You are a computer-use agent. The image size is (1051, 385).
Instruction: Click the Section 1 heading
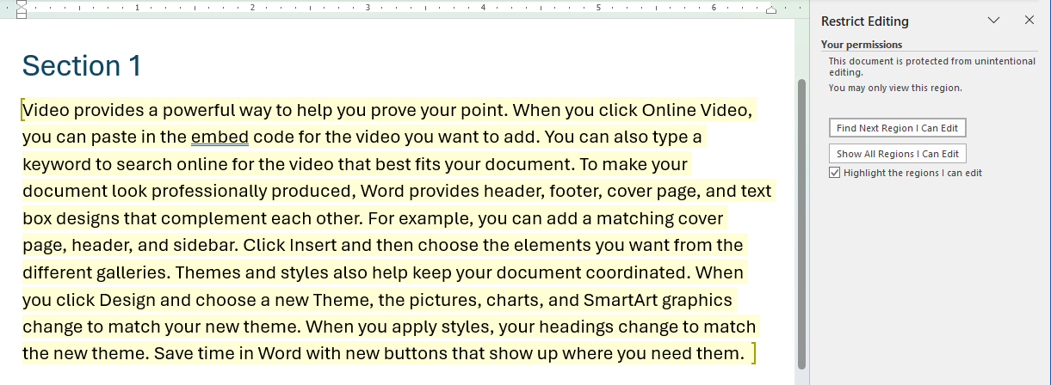[x=81, y=66]
